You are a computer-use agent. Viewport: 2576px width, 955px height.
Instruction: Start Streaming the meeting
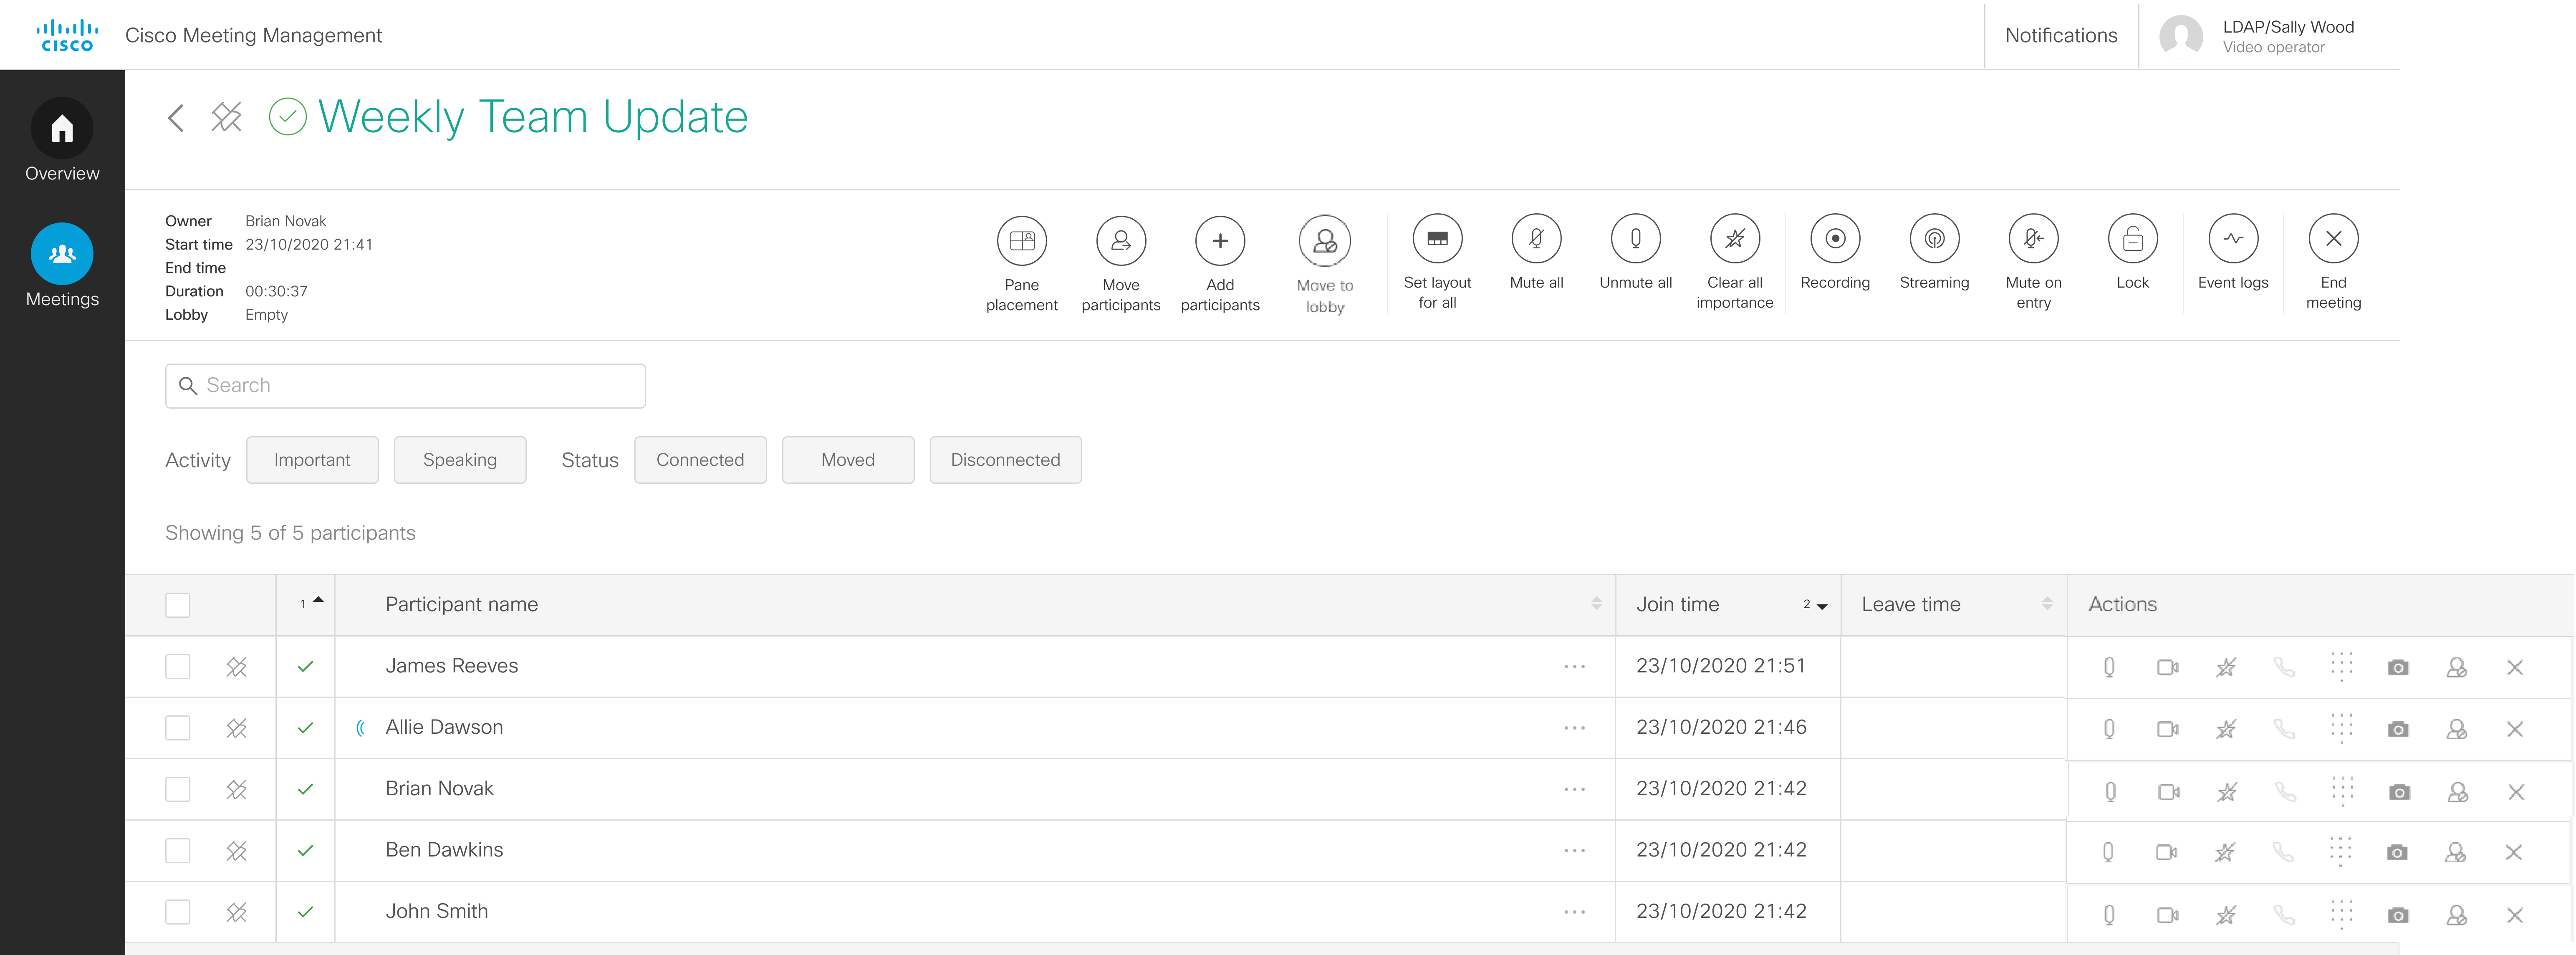click(1934, 240)
